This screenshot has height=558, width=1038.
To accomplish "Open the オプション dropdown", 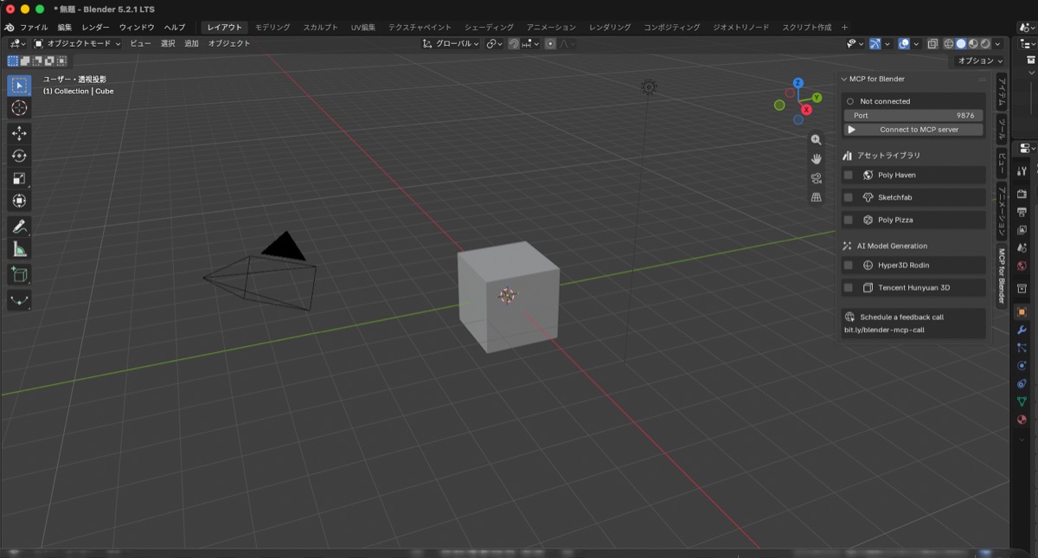I will tap(980, 61).
